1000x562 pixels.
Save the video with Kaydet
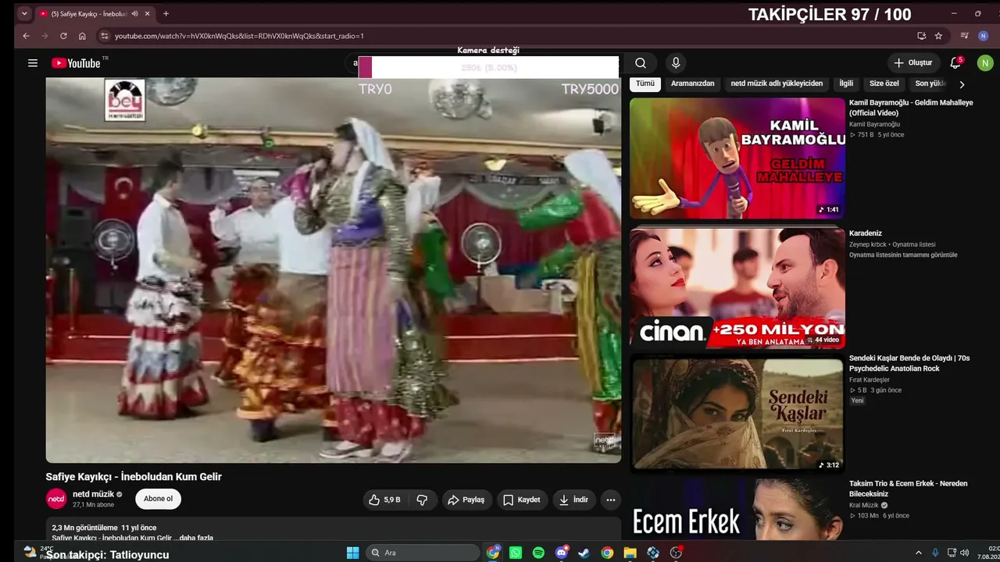[522, 500]
